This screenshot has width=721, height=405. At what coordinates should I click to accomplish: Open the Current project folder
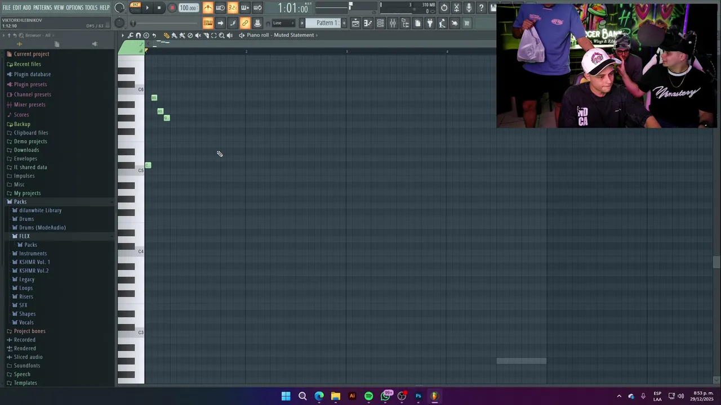[32, 54]
